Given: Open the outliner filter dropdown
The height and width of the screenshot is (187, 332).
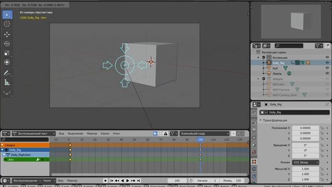Looking at the screenshot, I should click(x=319, y=46).
